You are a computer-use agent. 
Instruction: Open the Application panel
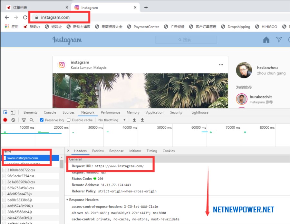pos(155,112)
